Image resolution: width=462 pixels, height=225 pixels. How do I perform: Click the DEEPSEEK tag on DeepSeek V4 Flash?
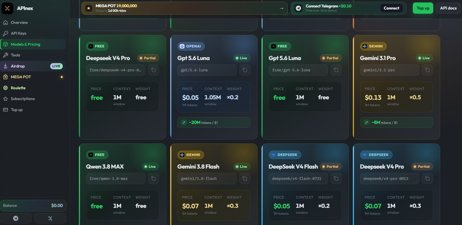pyautogui.click(x=285, y=155)
